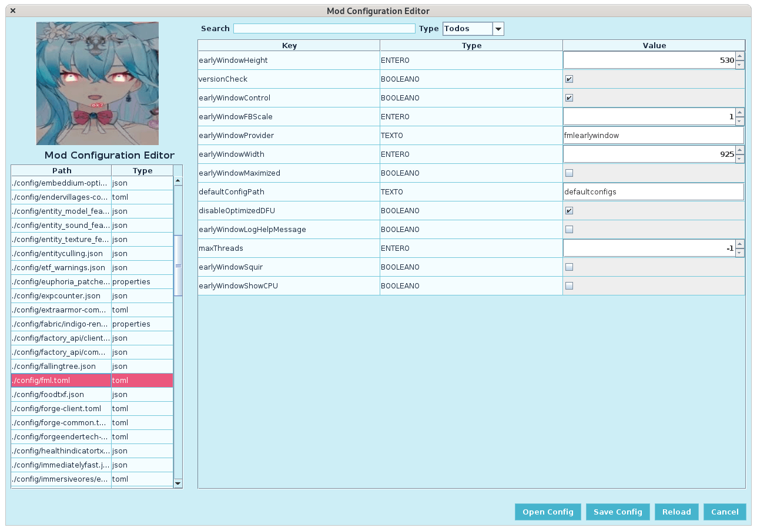Decrement the earlyWindowFBScale value
Viewport: 757px width, 531px height.
740,121
